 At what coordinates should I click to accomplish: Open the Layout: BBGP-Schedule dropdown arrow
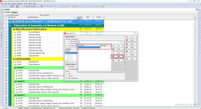5,15
